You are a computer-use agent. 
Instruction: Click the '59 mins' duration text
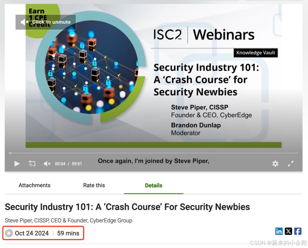68,233
